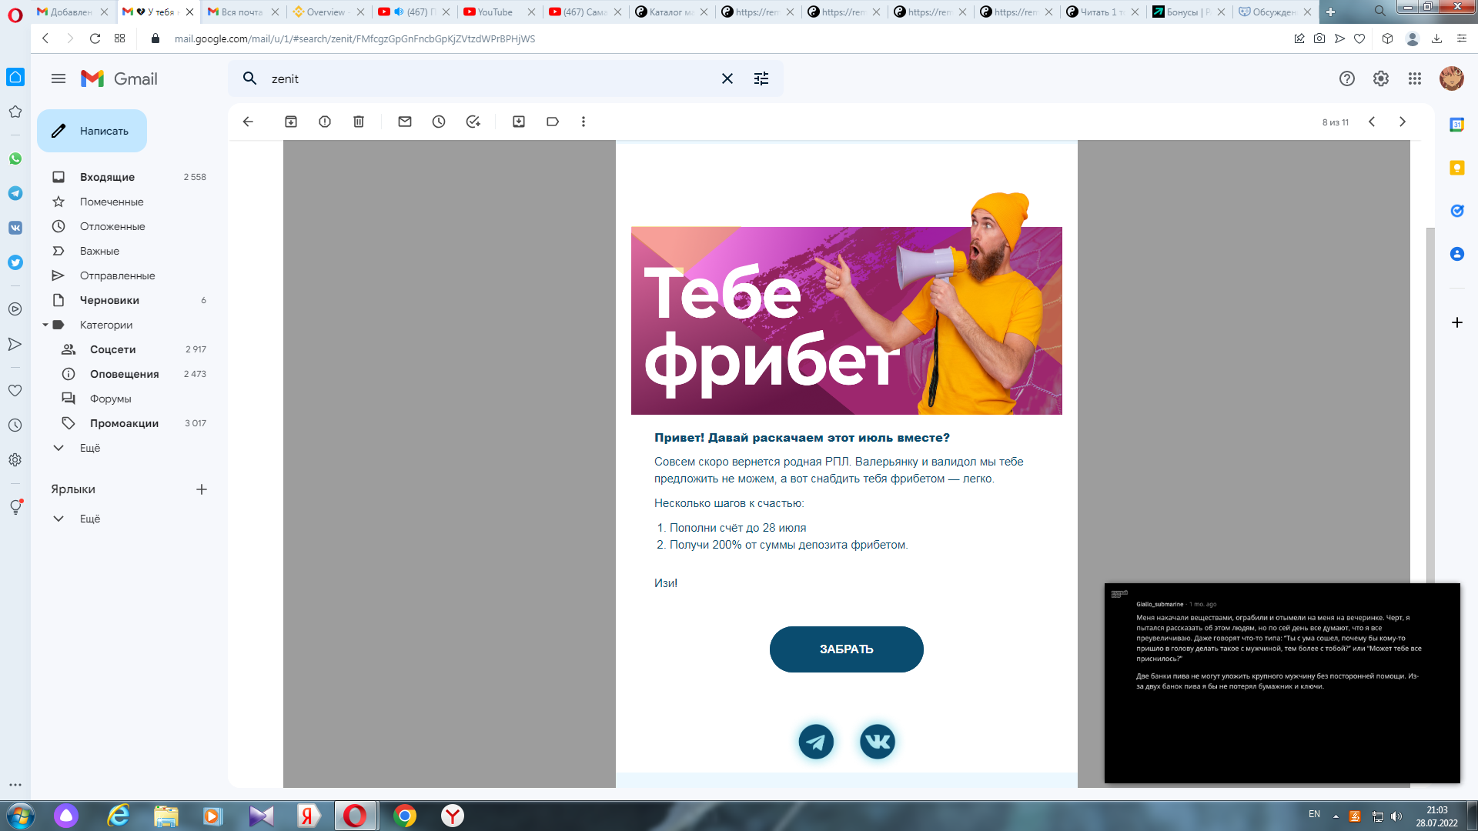Open Gmail settings gear icon

pyautogui.click(x=1381, y=78)
